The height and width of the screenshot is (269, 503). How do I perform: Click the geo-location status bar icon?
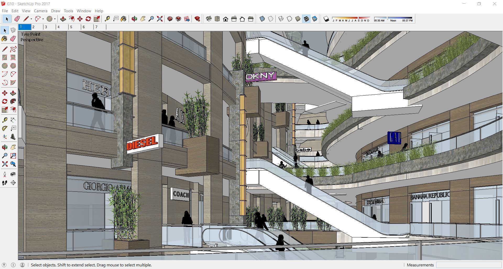[4, 265]
